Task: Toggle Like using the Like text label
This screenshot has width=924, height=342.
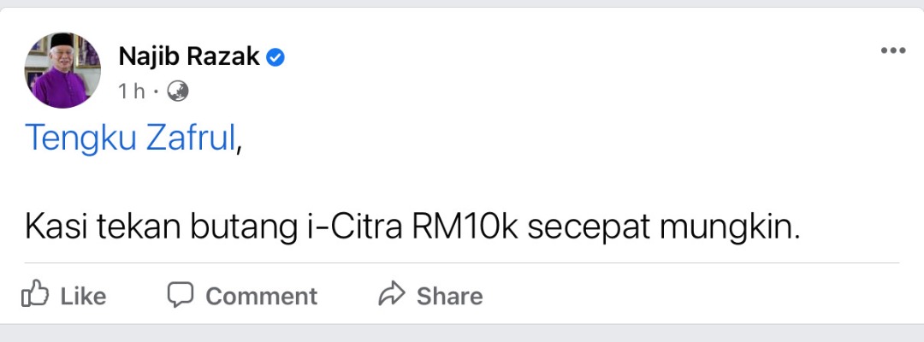Action: pos(83,296)
